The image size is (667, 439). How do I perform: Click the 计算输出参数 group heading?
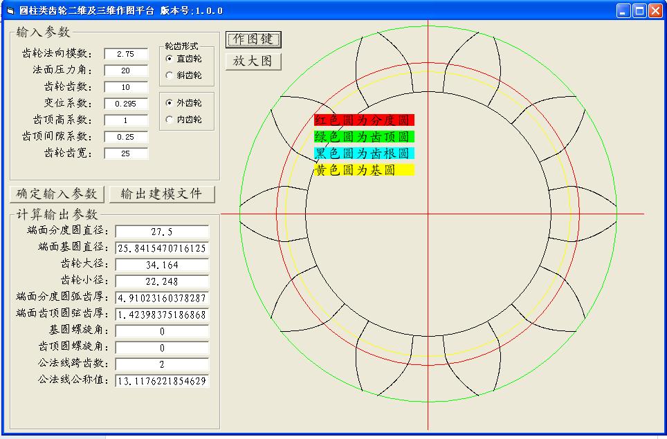(57, 214)
